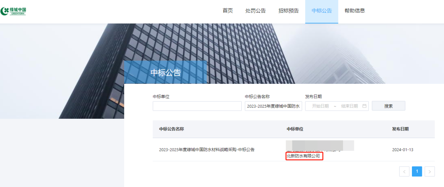Open the 招标预告 menu item
Screen dimensions: 444x187
(289, 11)
